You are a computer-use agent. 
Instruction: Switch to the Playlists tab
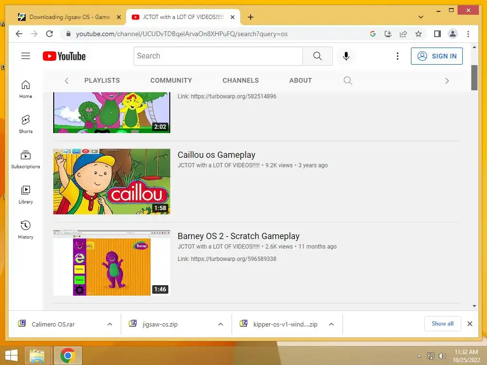(102, 80)
